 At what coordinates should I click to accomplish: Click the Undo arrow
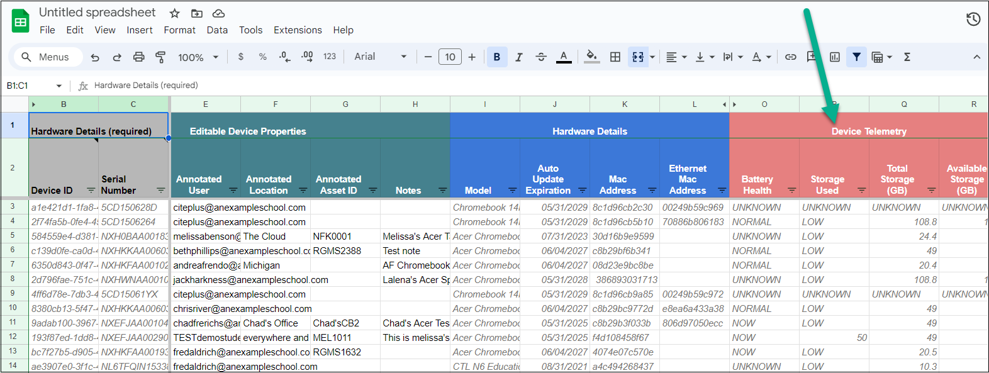pyautogui.click(x=95, y=57)
